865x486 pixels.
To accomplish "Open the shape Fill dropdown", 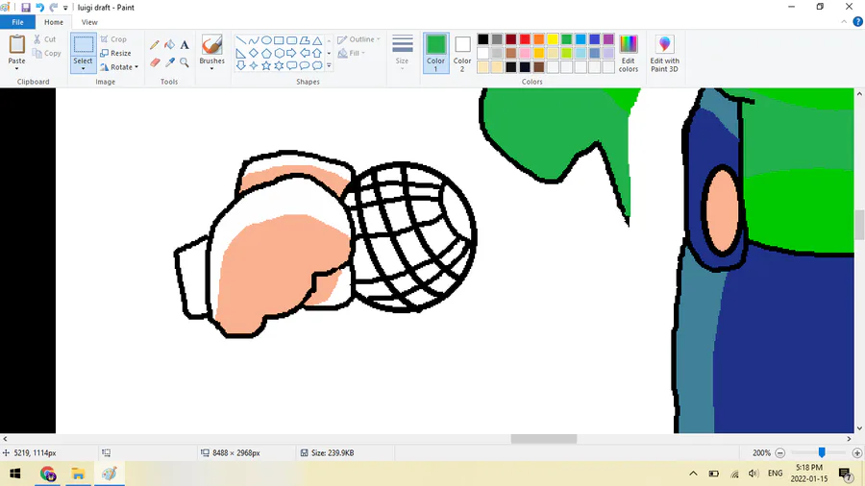I will [352, 53].
